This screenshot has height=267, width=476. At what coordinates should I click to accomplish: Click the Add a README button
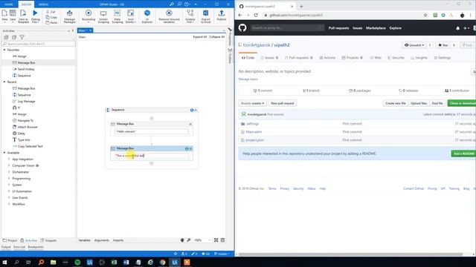(463, 154)
